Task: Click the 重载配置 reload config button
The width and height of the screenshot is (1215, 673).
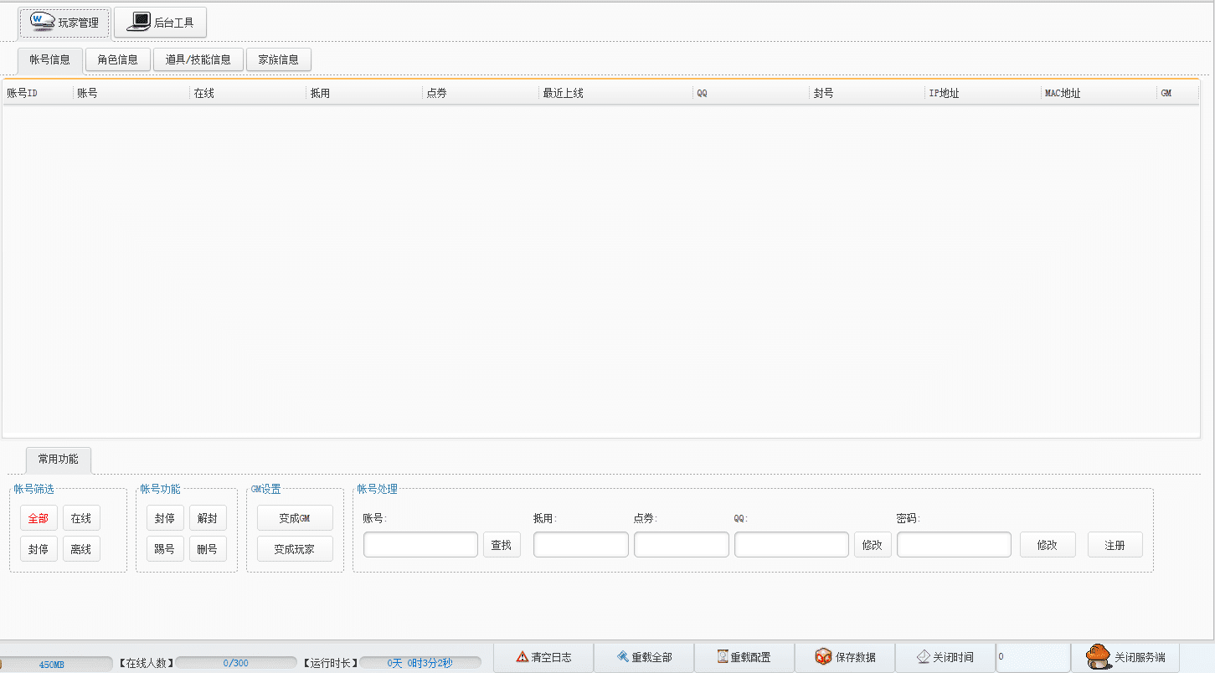Action: click(x=744, y=657)
